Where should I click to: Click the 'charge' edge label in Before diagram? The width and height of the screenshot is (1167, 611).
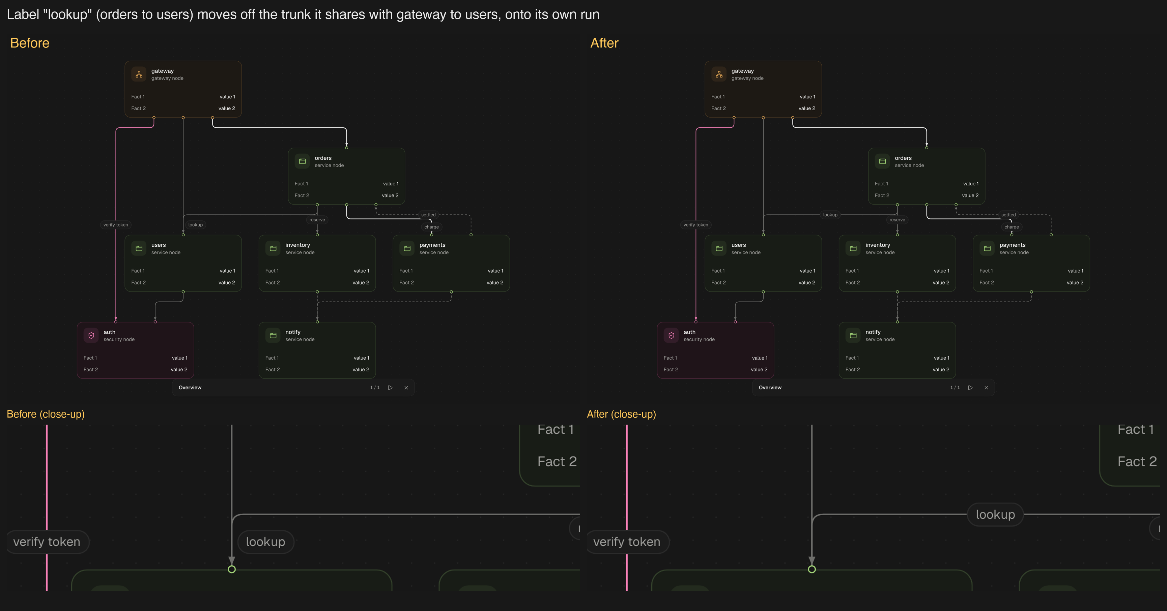point(432,227)
